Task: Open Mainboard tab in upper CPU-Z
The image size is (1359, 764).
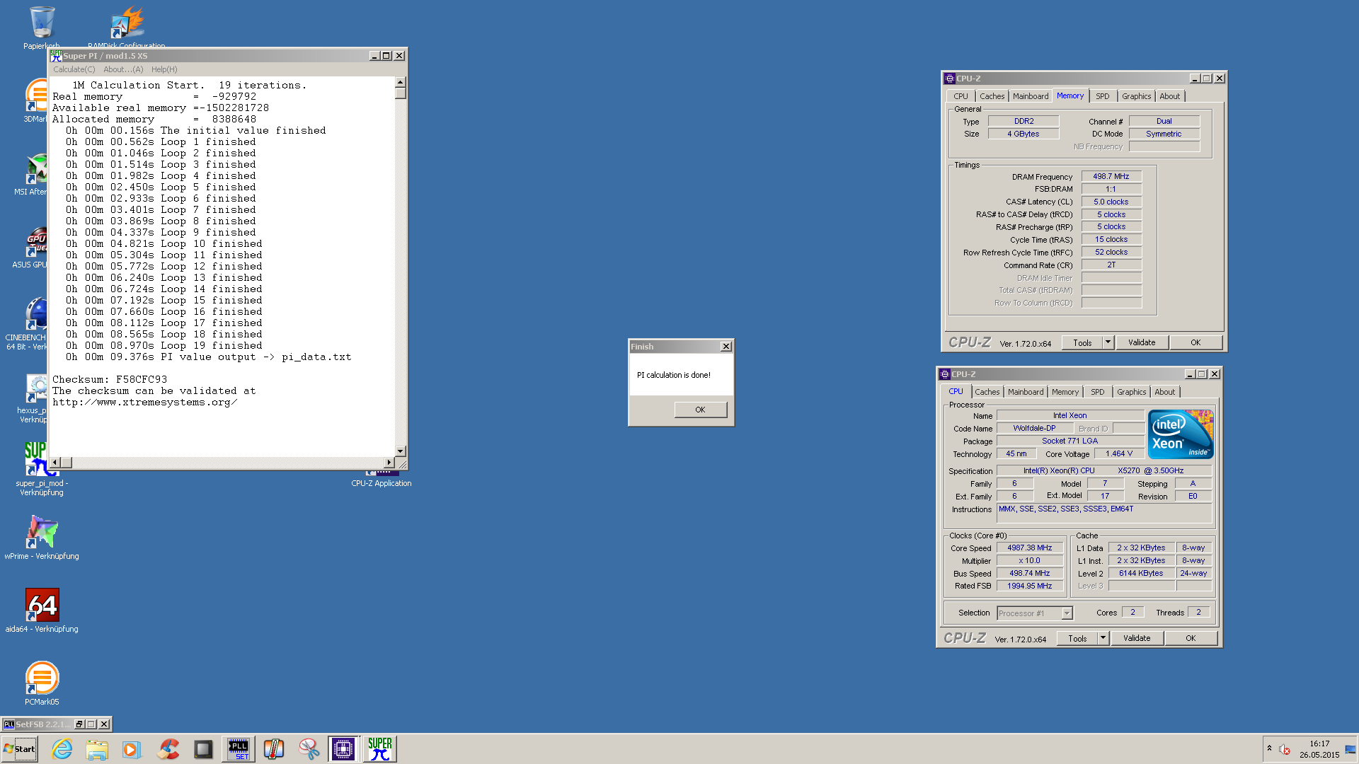Action: 1031,96
